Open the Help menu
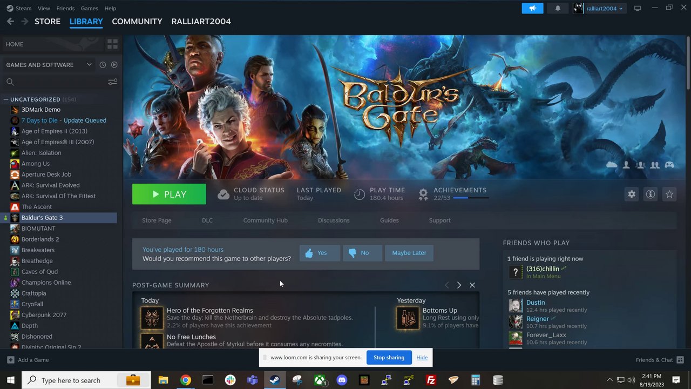Viewport: 691px width, 389px height. coord(110,8)
